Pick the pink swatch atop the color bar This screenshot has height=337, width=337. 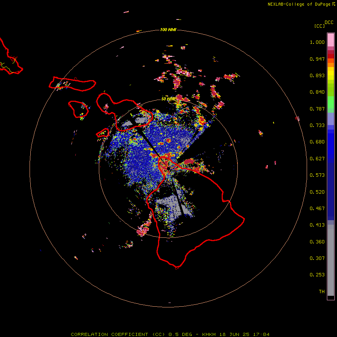point(331,40)
